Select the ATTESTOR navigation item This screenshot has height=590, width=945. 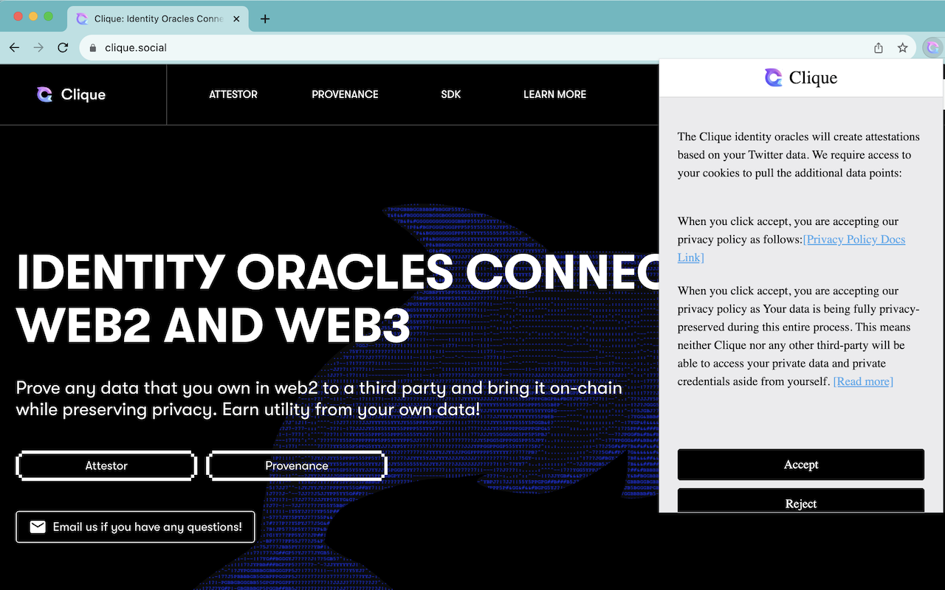[233, 94]
